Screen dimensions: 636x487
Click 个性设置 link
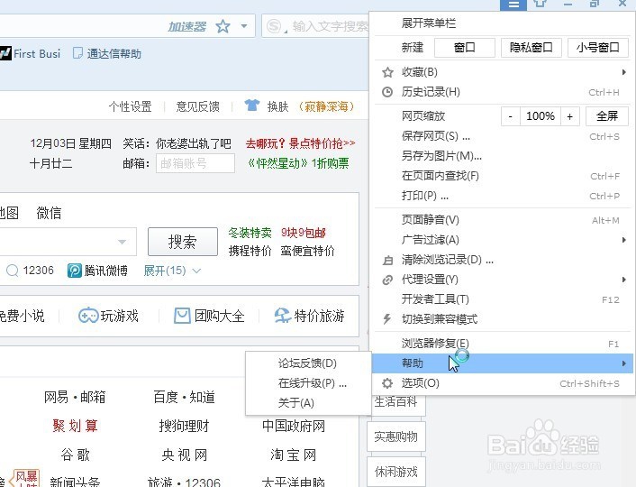(x=131, y=106)
